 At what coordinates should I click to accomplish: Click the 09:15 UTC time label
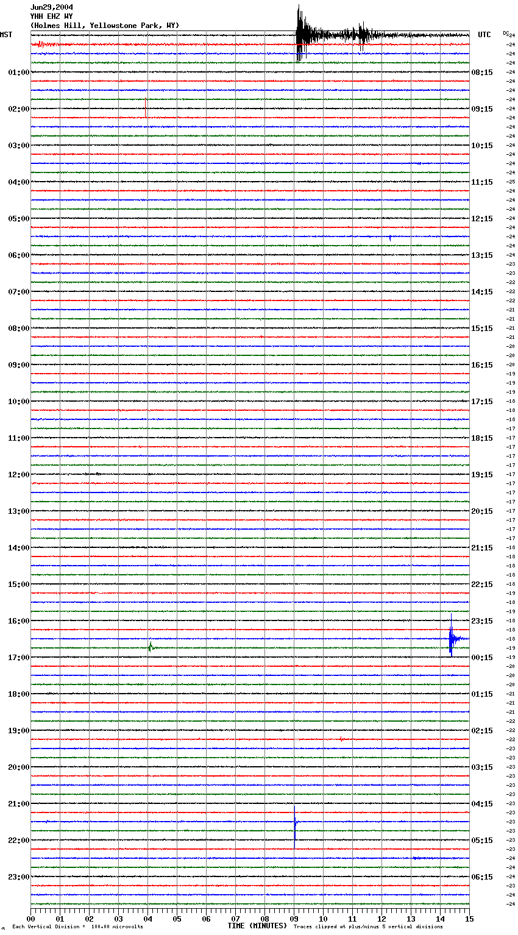tap(482, 109)
